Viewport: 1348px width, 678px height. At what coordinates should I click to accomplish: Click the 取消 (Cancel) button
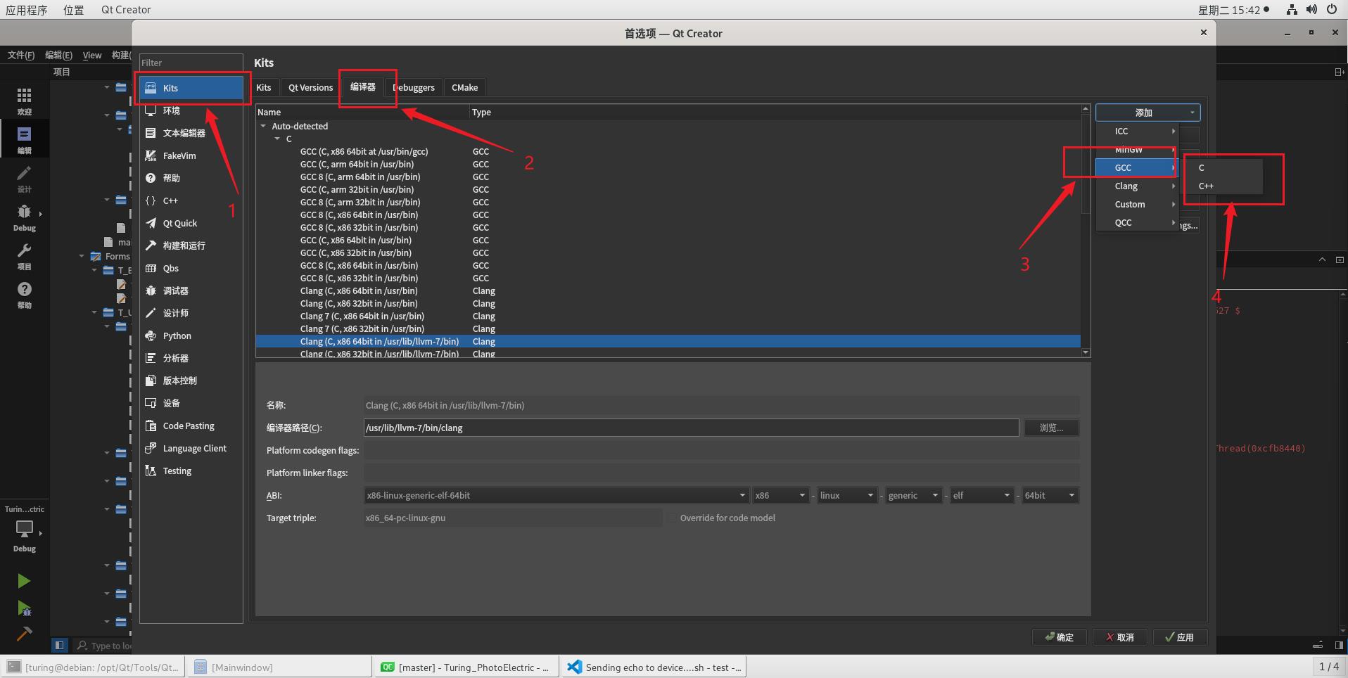1120,637
